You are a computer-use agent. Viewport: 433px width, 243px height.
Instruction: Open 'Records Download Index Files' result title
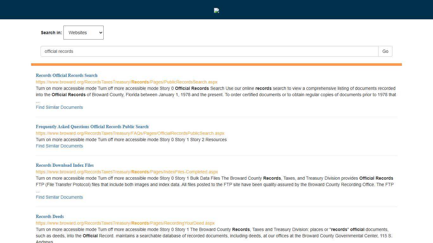coord(65,165)
